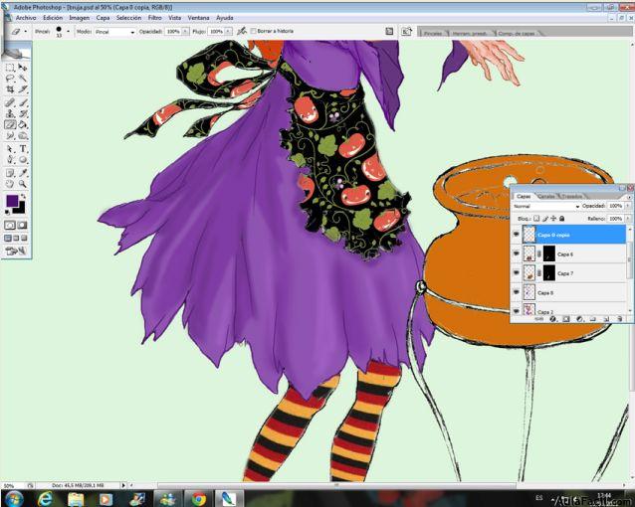Click the foreground purple color swatch

[x=12, y=201]
